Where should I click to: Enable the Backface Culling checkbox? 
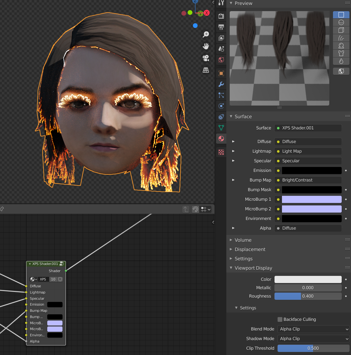[280, 319]
